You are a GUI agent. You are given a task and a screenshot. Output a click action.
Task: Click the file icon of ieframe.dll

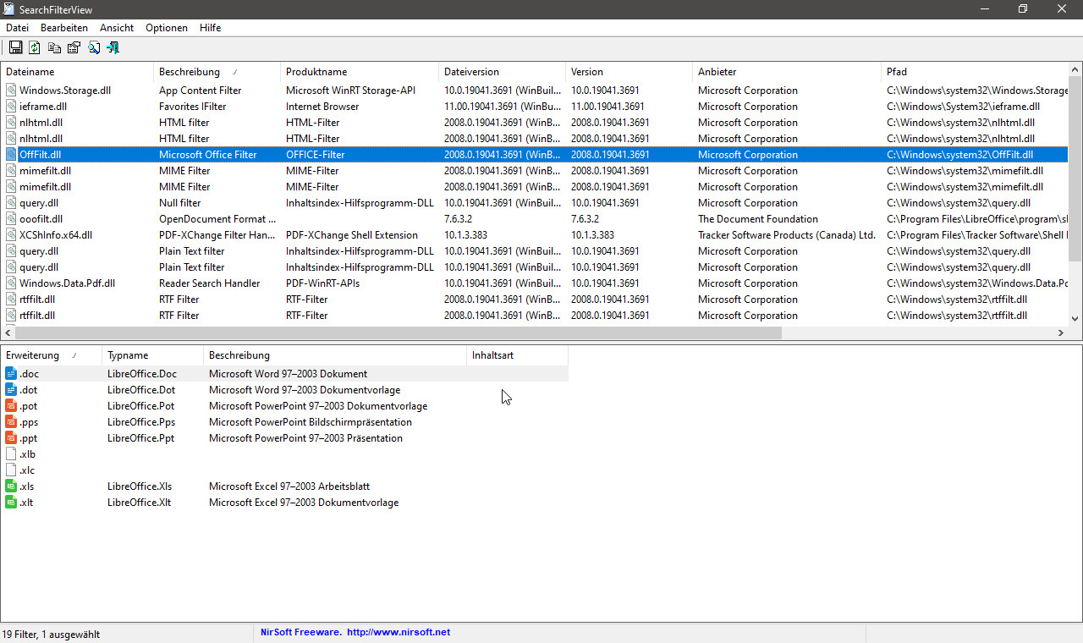pos(11,106)
